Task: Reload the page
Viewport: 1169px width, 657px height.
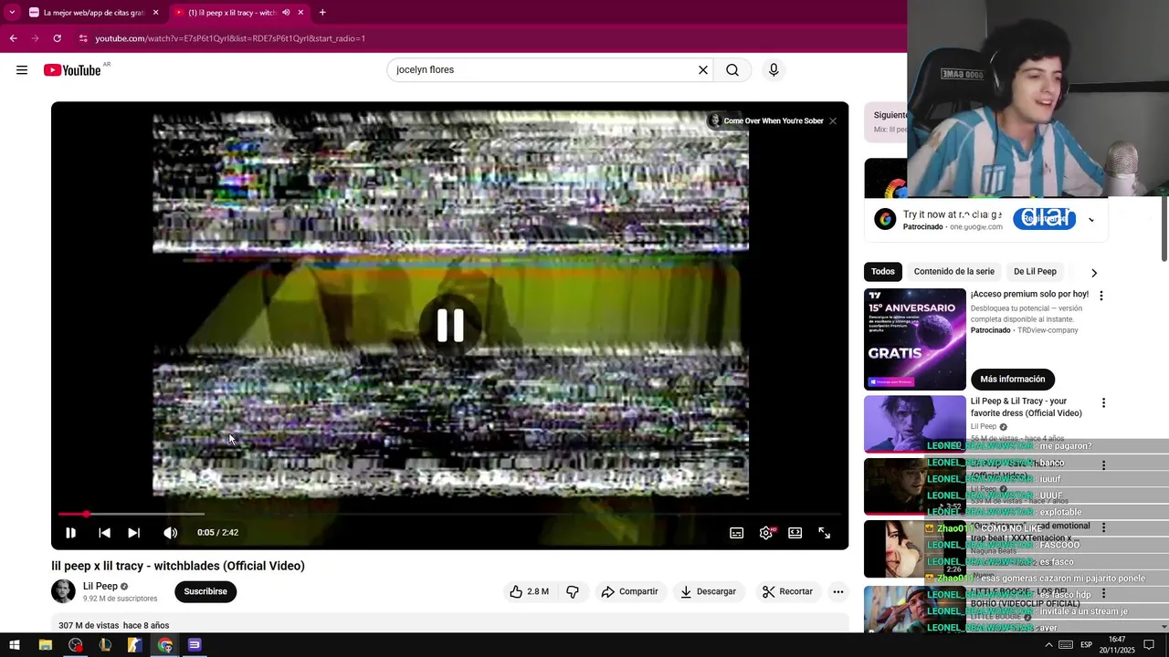Action: tap(57, 38)
